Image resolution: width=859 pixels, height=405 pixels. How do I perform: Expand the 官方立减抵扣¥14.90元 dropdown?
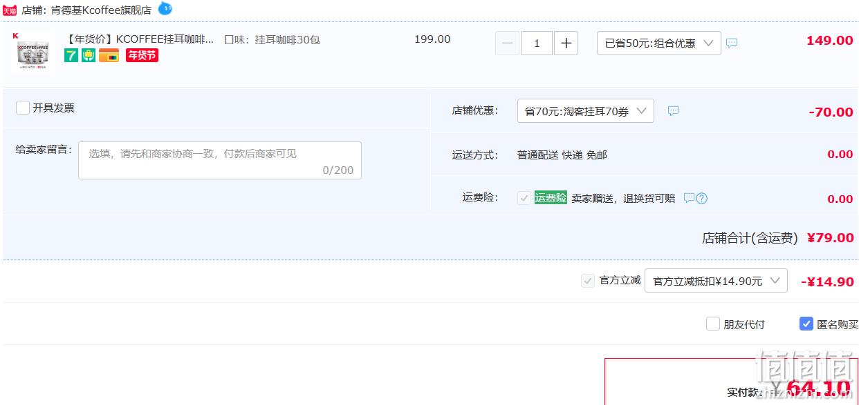[x=716, y=280]
